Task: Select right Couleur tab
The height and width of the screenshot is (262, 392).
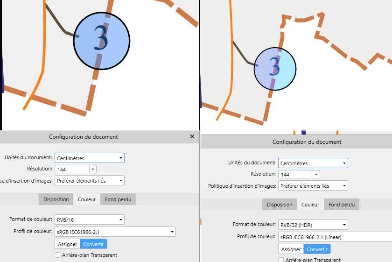Action: pyautogui.click(x=310, y=205)
